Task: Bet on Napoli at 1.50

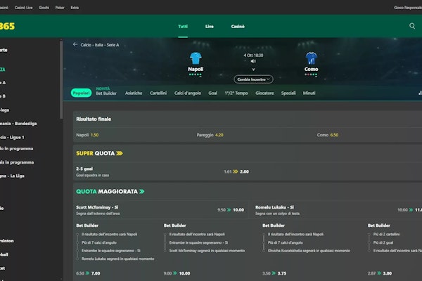Action: [x=87, y=135]
